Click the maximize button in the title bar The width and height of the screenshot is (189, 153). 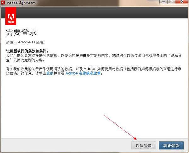[171, 2]
